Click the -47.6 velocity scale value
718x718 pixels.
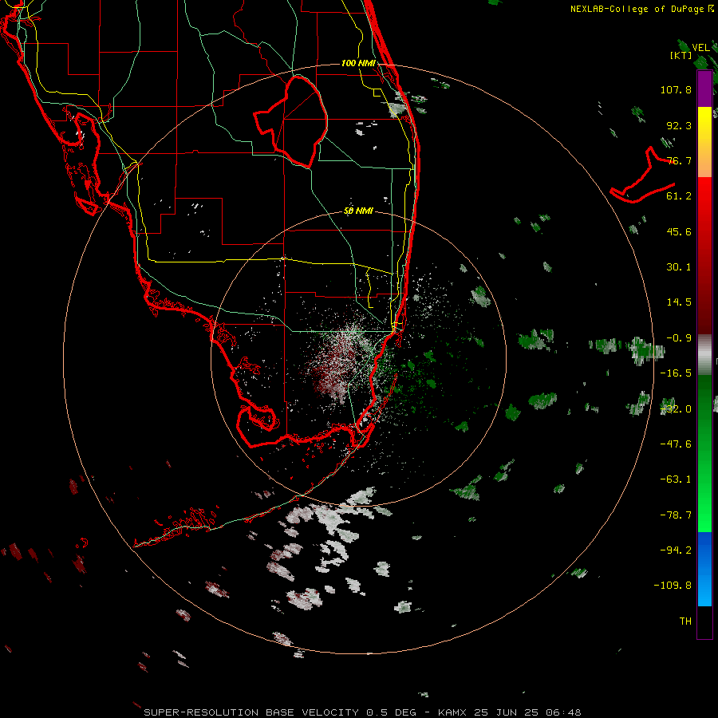tap(676, 444)
